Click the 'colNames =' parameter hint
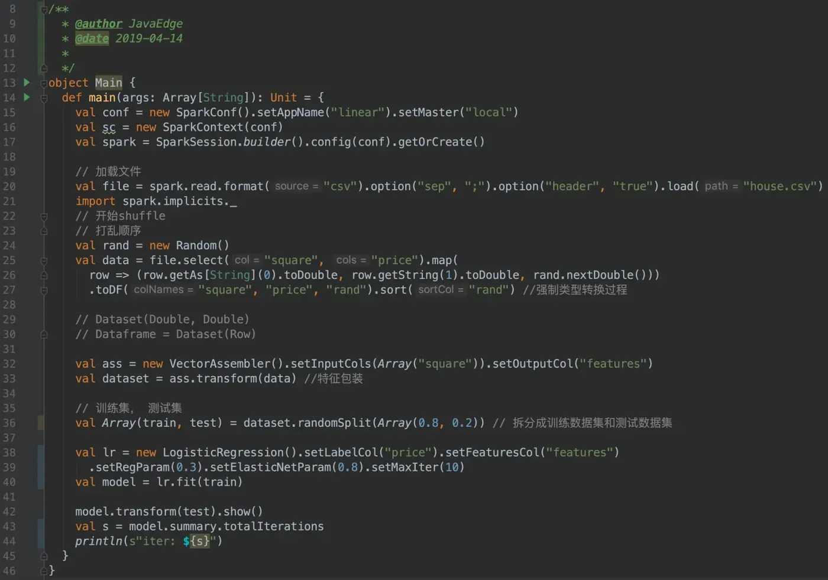828x580 pixels. point(163,289)
